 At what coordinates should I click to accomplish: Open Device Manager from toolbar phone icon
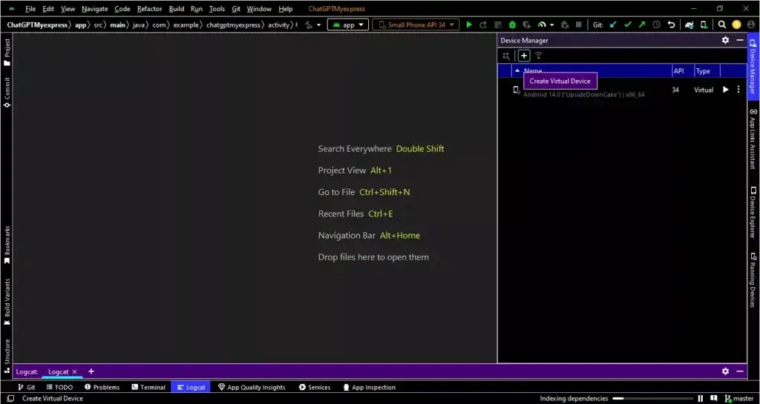704,24
